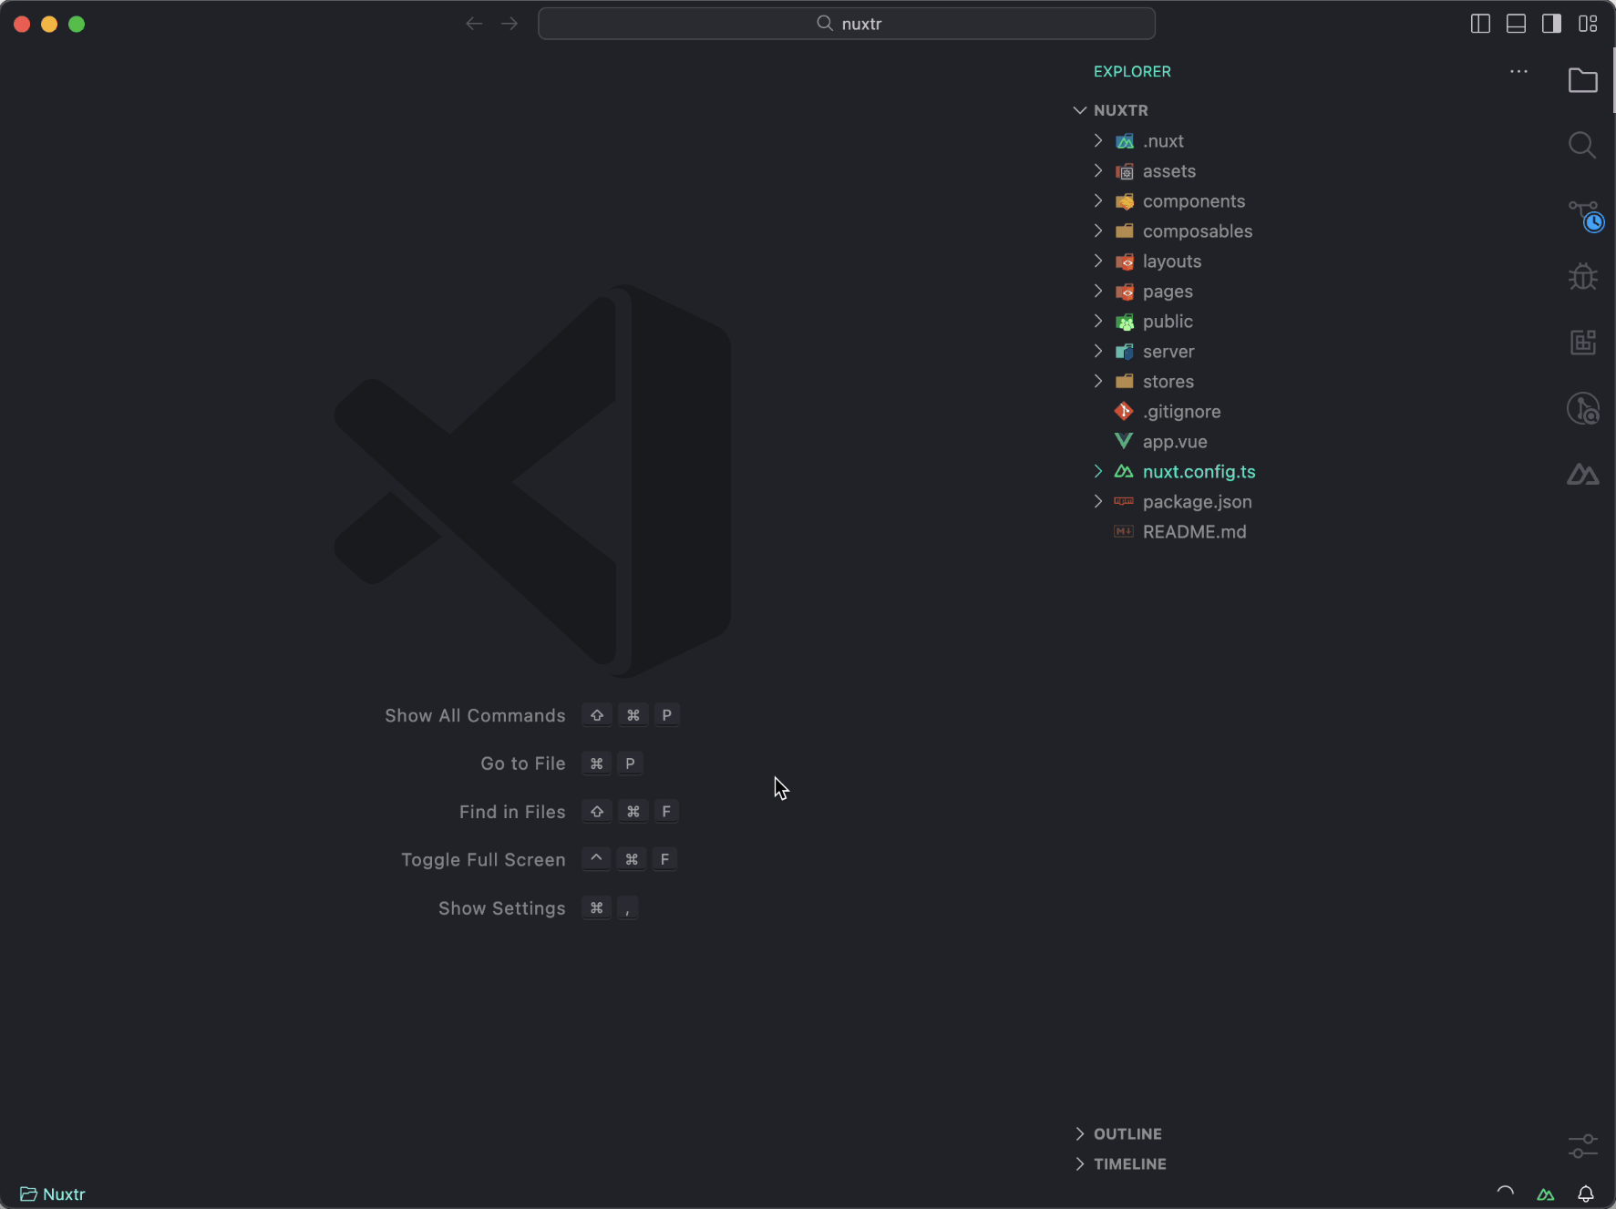Expand the components folder

(x=1098, y=201)
